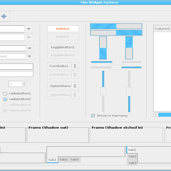Open the enabled ComboBox dropdown
171x171 pixels.
coord(63,66)
